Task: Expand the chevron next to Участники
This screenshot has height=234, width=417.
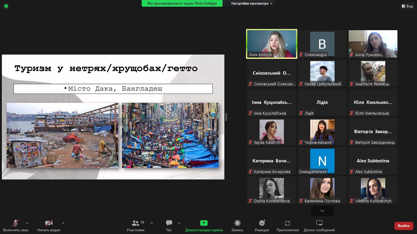Action: (152, 223)
